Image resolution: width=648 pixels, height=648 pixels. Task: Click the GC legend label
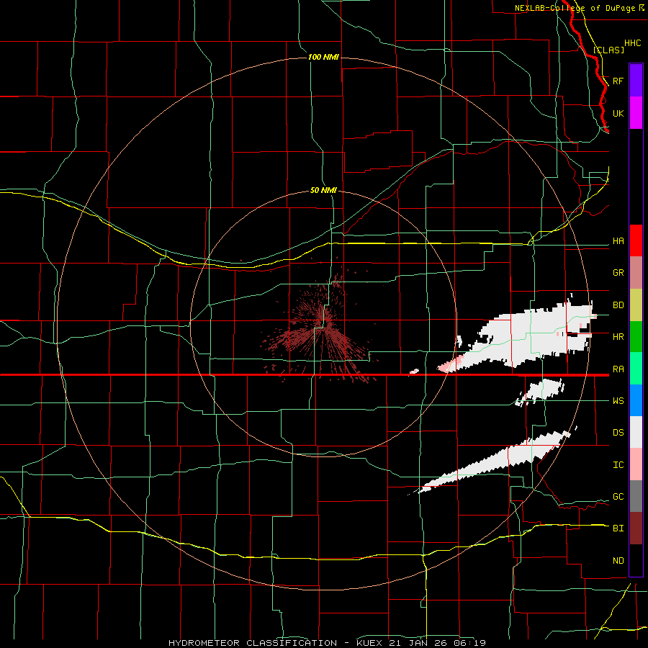click(618, 497)
